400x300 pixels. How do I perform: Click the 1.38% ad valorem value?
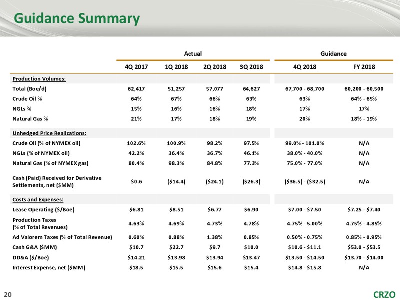coord(215,237)
